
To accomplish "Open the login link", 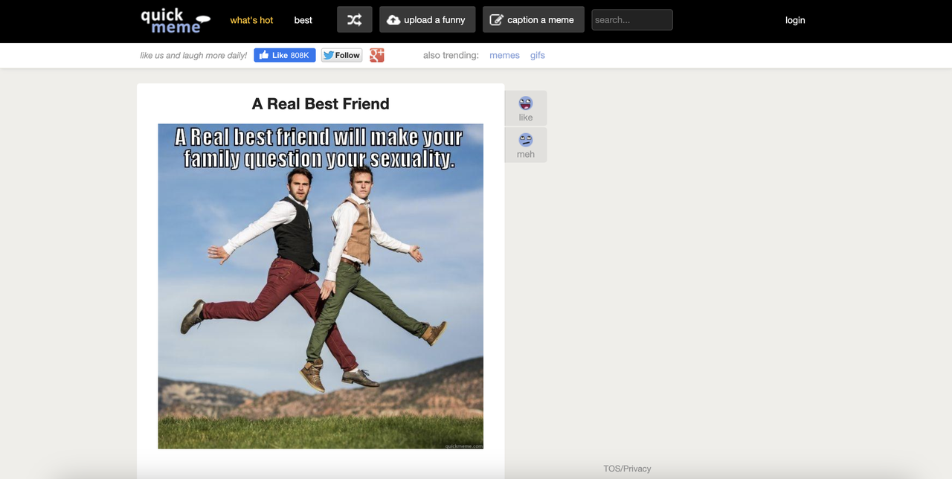I will 795,20.
